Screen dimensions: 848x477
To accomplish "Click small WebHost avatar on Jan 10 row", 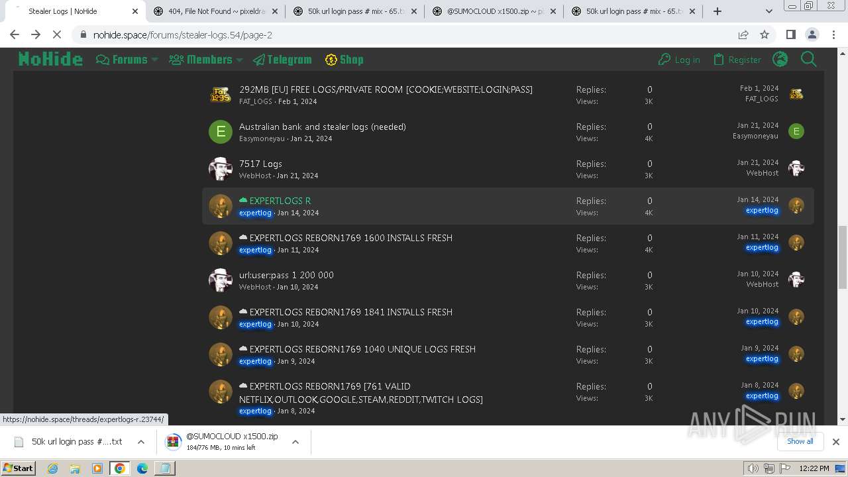I will 796,280.
